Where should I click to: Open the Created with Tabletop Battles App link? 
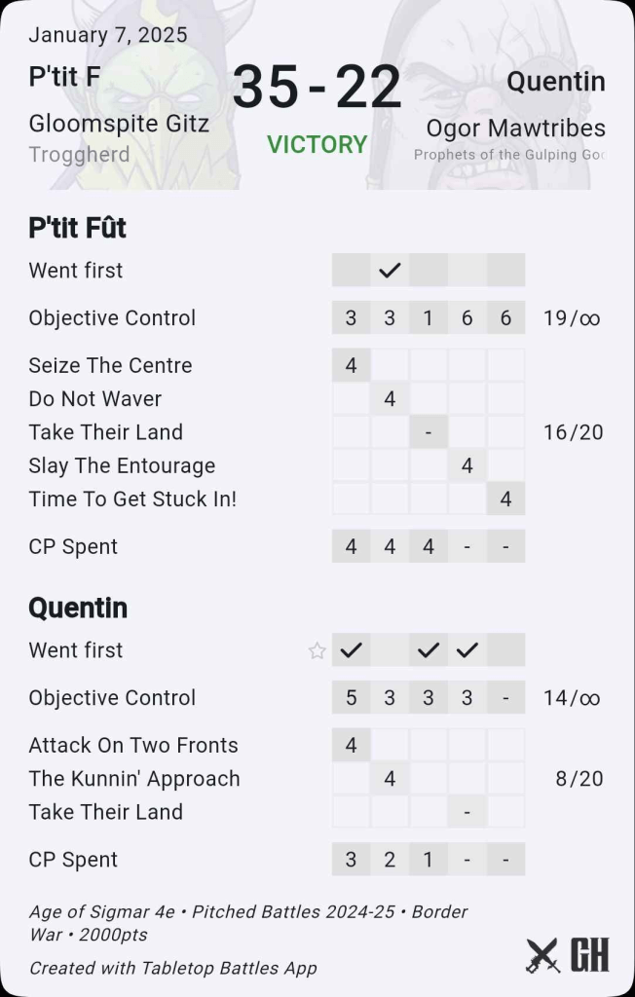pyautogui.click(x=173, y=968)
